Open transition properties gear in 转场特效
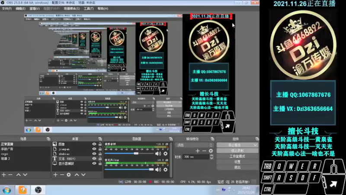Screen dimensions: 346x195 pyautogui.click(x=211, y=151)
